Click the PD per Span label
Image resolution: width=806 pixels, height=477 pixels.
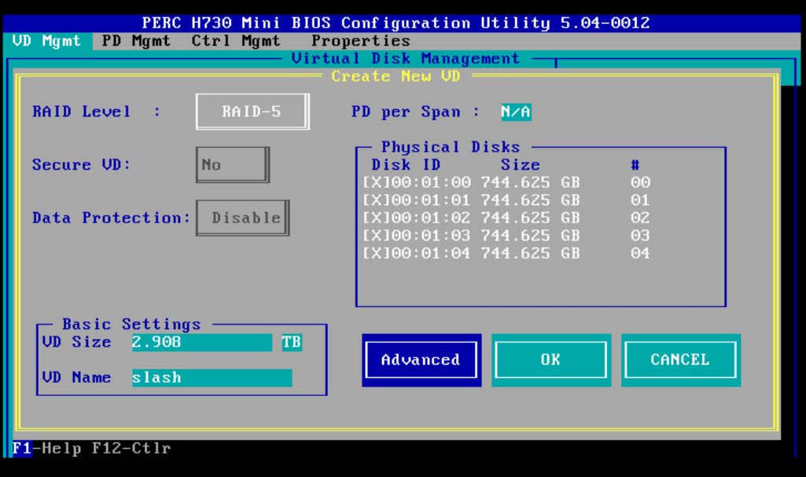(415, 112)
